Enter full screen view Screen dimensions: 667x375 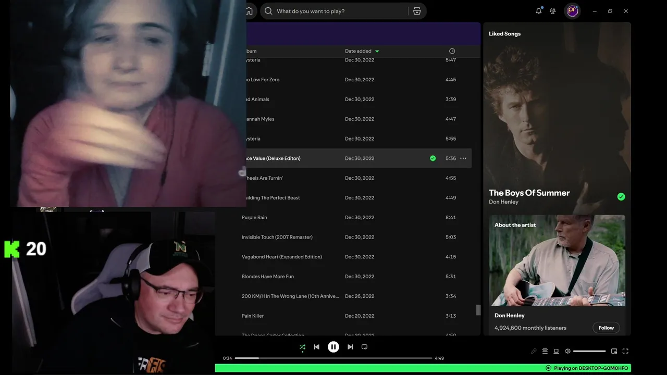click(625, 351)
